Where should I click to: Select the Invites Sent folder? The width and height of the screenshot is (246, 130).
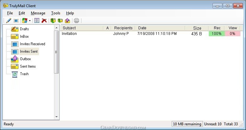pos(29,51)
